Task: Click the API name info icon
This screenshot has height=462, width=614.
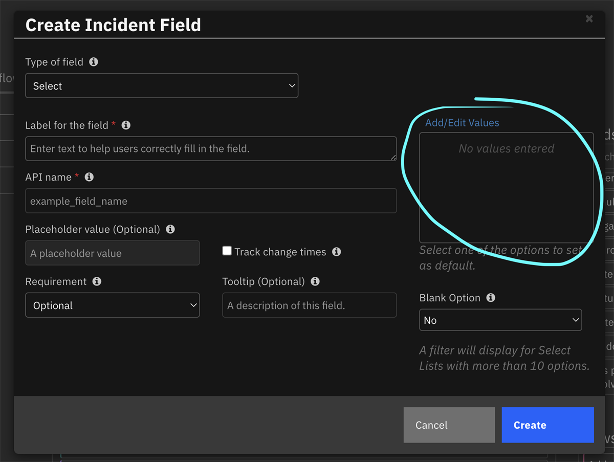Action: tap(89, 177)
